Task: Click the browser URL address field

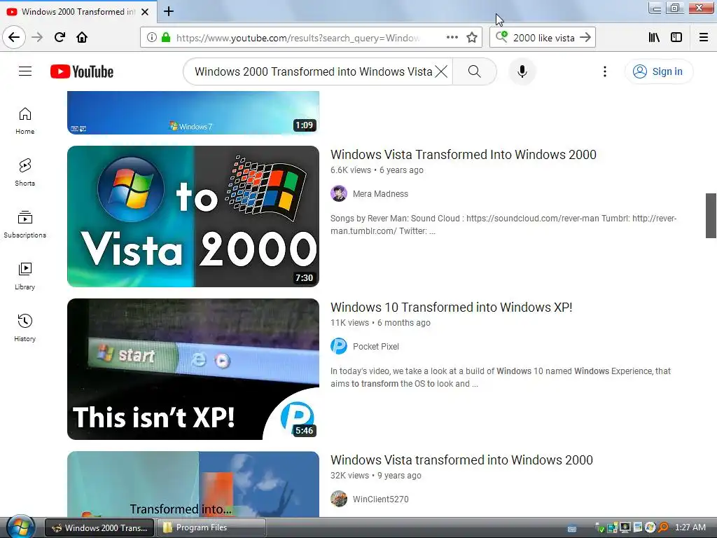Action: (x=297, y=38)
